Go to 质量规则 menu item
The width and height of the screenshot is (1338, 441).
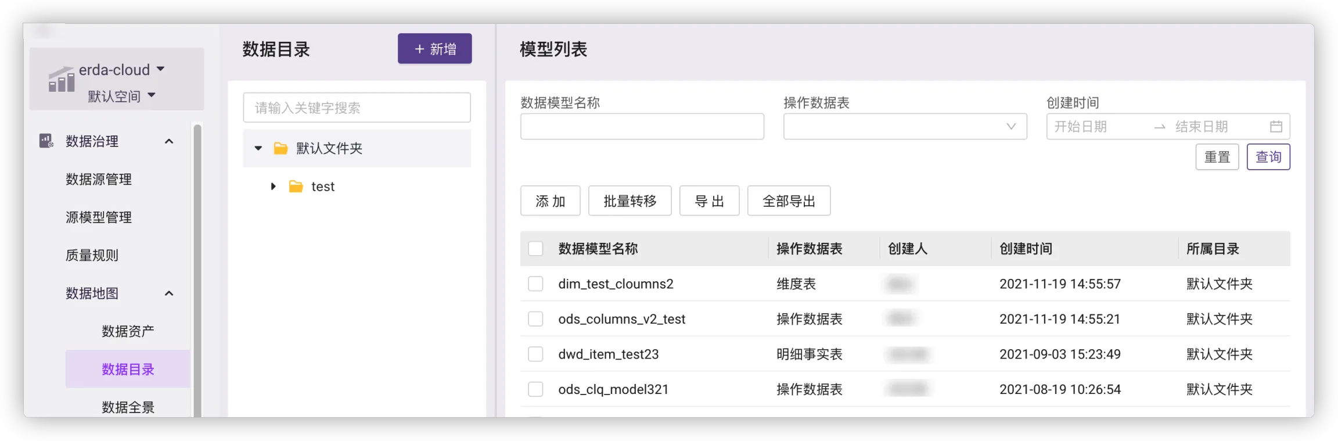[92, 256]
